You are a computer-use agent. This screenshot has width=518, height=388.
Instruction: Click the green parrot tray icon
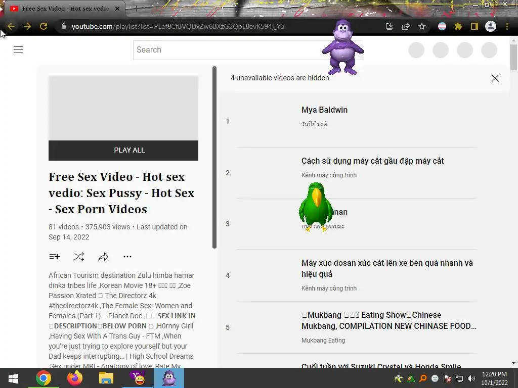pos(411,378)
